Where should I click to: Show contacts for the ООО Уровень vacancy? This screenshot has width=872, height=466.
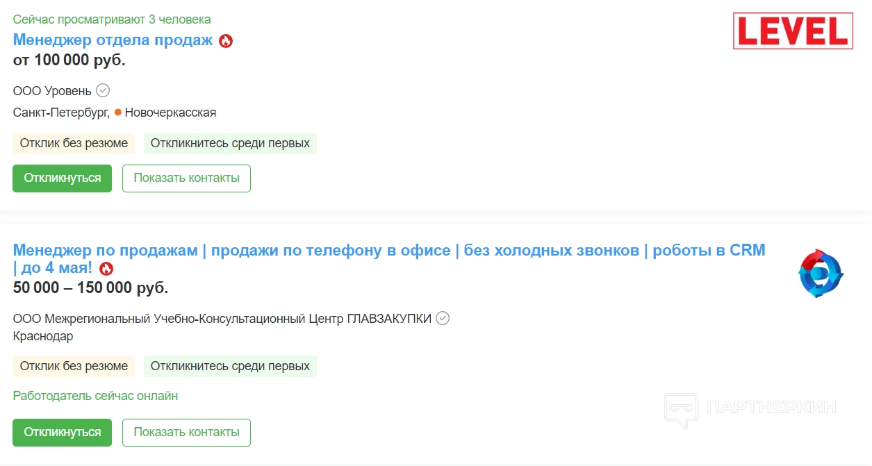click(186, 178)
